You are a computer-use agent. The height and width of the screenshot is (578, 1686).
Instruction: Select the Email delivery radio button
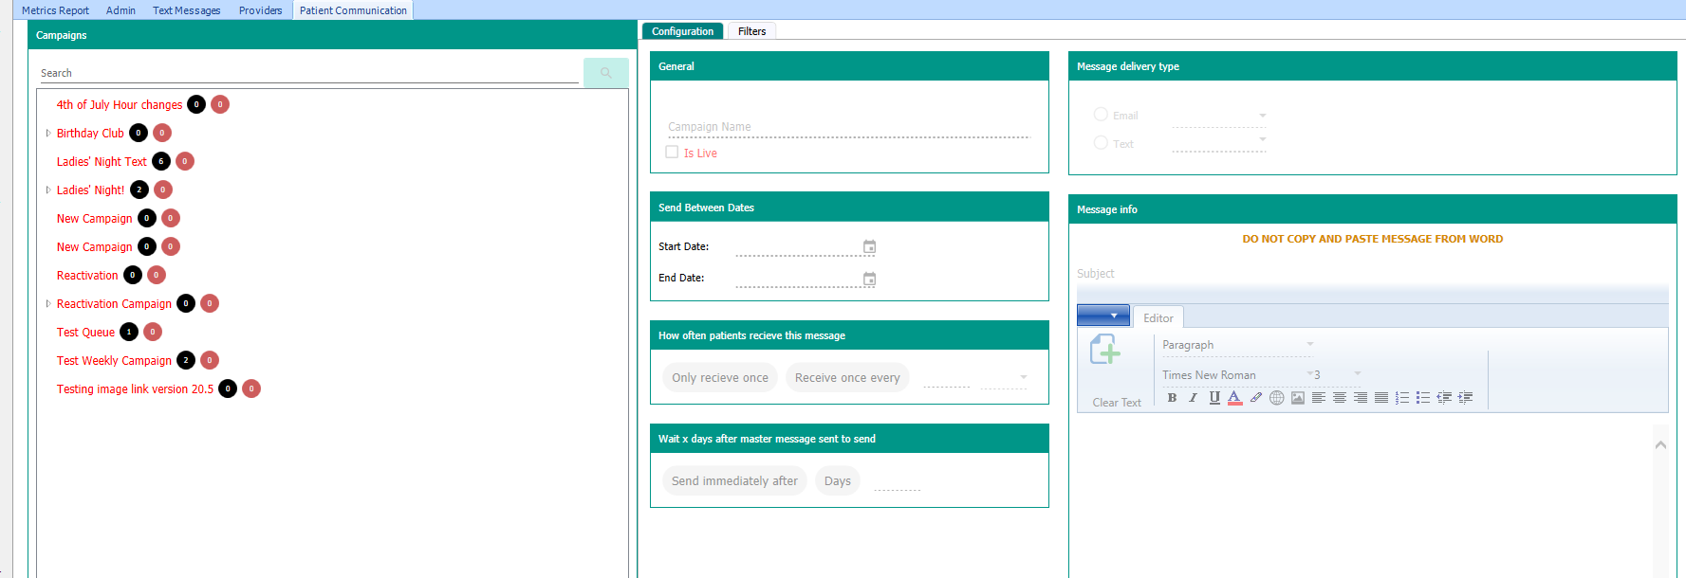1101,115
